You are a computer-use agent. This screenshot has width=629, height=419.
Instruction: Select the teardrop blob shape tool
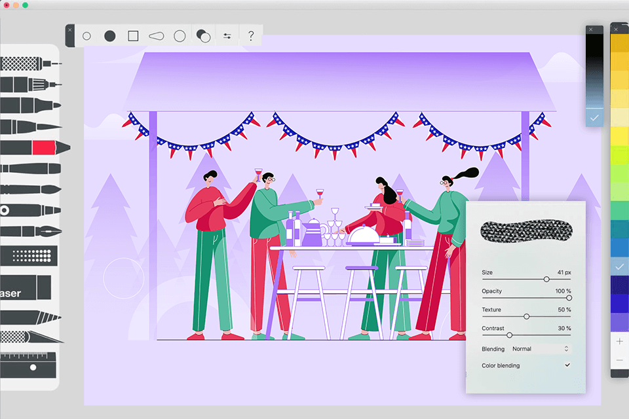(x=156, y=36)
